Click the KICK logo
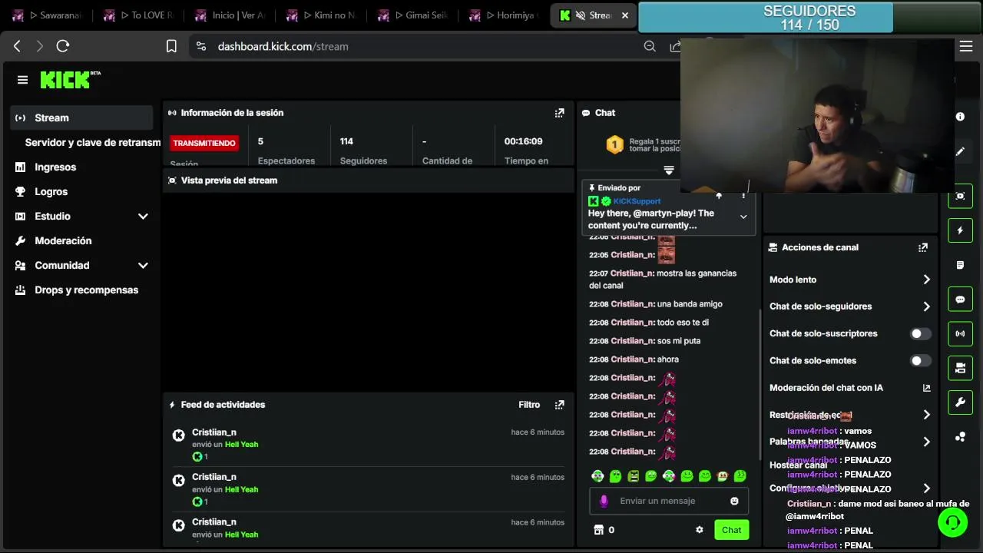The height and width of the screenshot is (553, 983). tap(70, 80)
